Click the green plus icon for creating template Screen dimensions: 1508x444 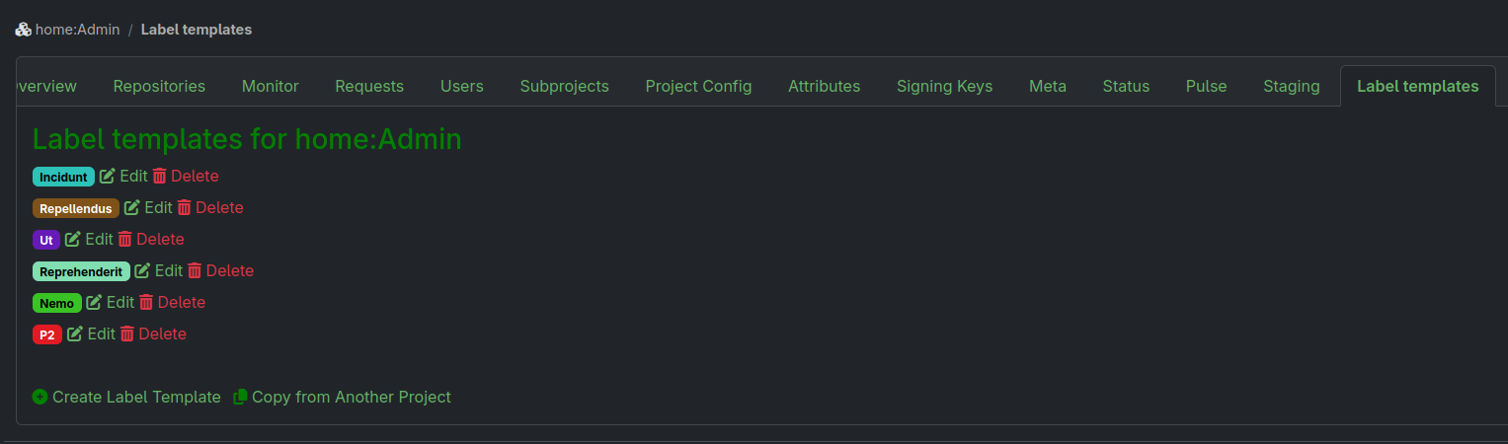coord(40,397)
